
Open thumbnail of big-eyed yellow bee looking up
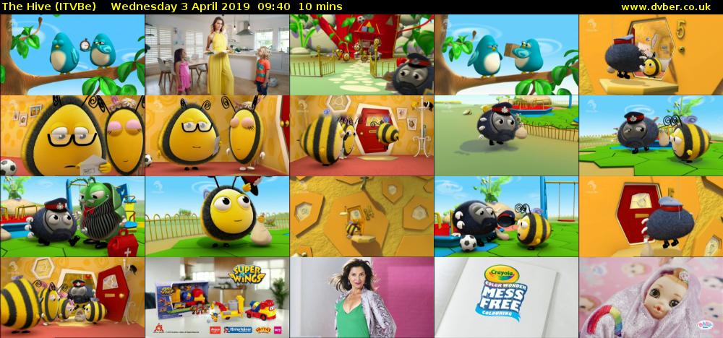(217, 217)
